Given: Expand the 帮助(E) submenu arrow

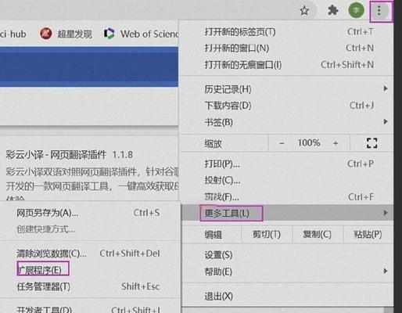Looking at the screenshot, I should 386,271.
